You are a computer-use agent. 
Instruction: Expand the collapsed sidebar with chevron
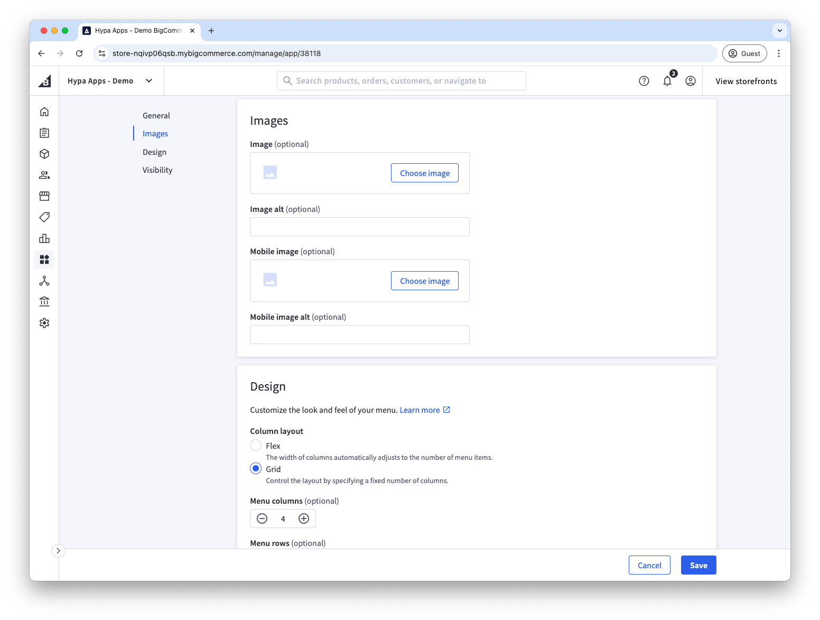pos(58,551)
